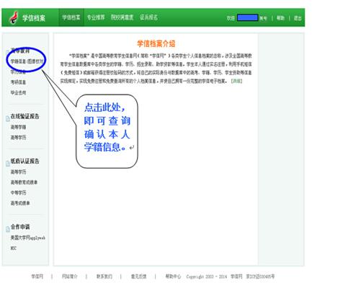Image resolution: width=343 pixels, height=298 pixels.
Task: Open the 美国大学网applyweb link
Action: [28, 238]
